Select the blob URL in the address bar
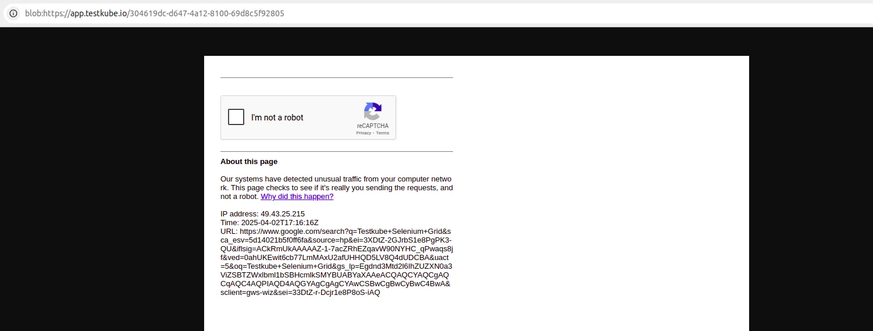This screenshot has width=873, height=331. click(x=155, y=13)
